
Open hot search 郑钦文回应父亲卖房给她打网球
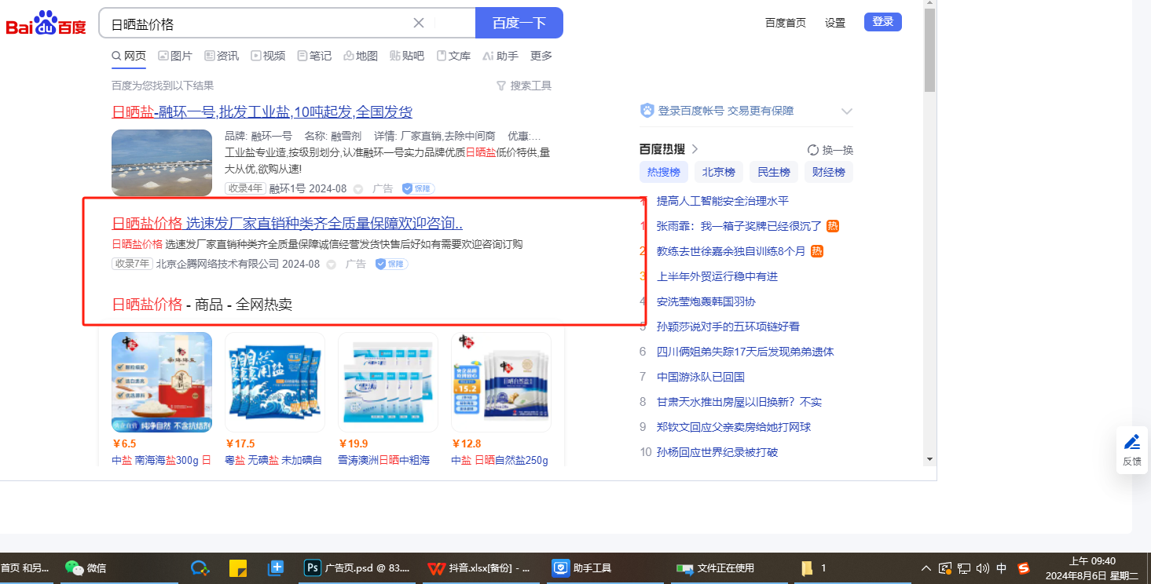(x=734, y=427)
